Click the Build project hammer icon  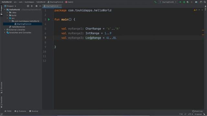(x=155, y=2)
